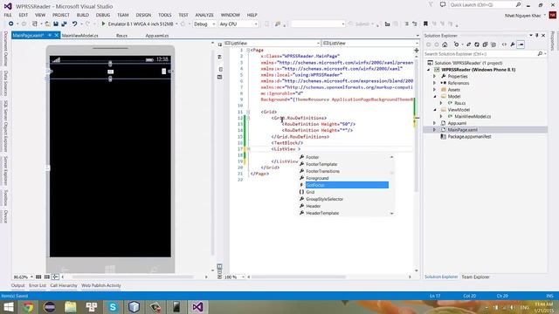
Task: Open Chrome from the taskbar
Action: [28, 307]
